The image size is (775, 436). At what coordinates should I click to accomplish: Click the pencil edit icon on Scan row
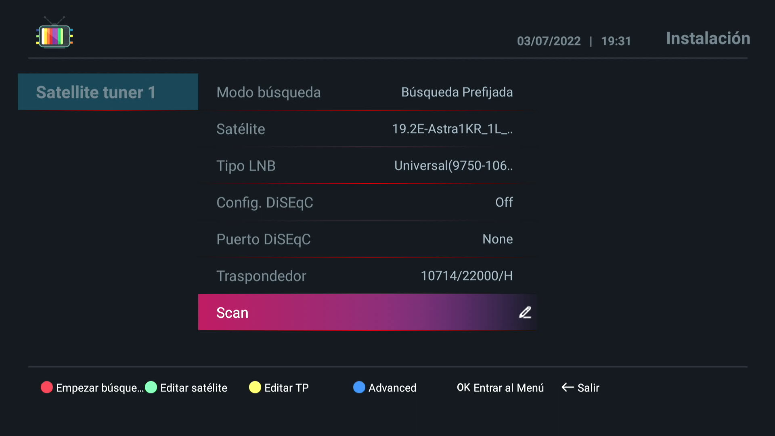coord(525,312)
